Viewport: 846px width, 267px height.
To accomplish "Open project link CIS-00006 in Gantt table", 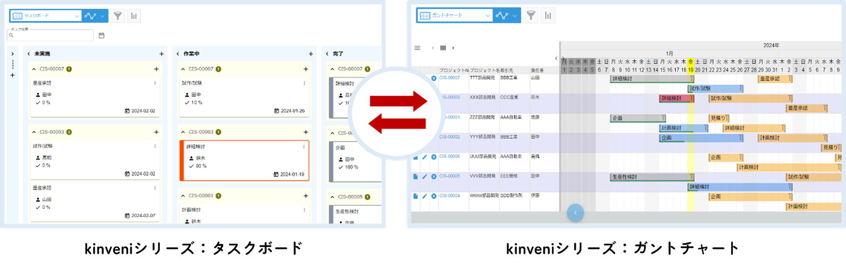I will (450, 157).
